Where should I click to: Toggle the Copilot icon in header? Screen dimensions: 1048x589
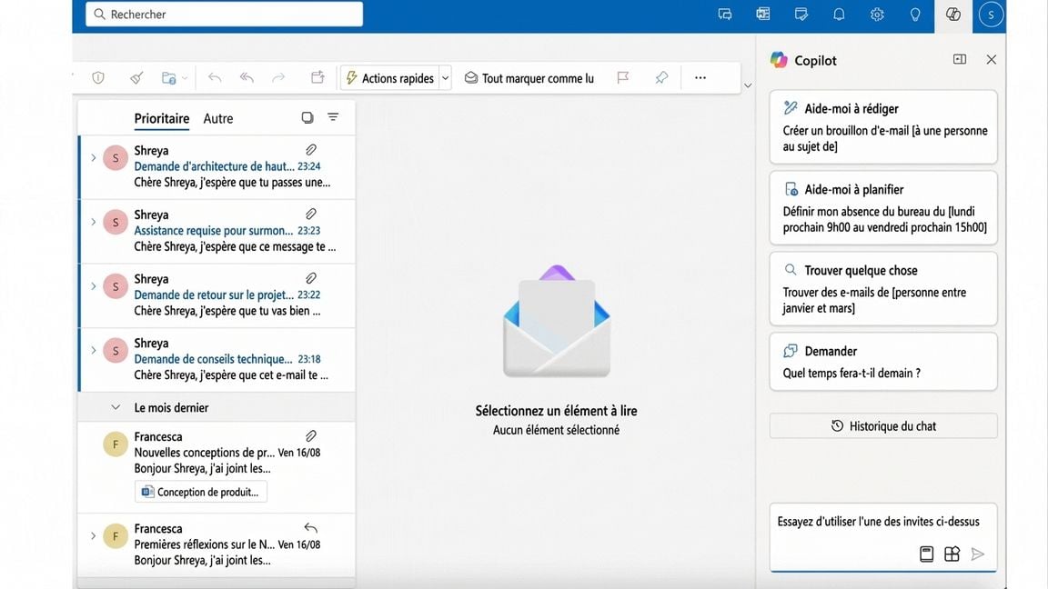pos(953,14)
